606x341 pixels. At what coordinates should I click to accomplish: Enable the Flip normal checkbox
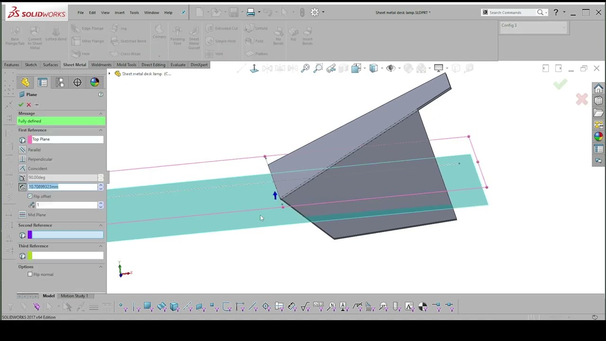[30, 274]
